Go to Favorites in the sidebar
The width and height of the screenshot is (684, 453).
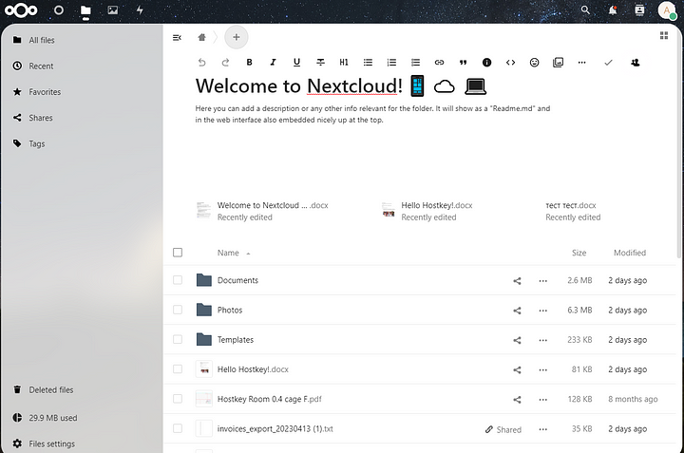coord(45,92)
